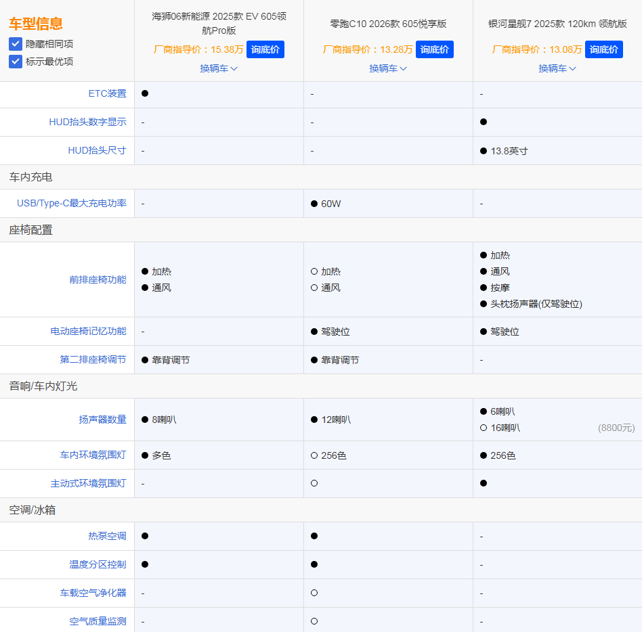Click 询底价 button for 海狮06新能源
Image resolution: width=642 pixels, height=632 pixels.
point(265,49)
